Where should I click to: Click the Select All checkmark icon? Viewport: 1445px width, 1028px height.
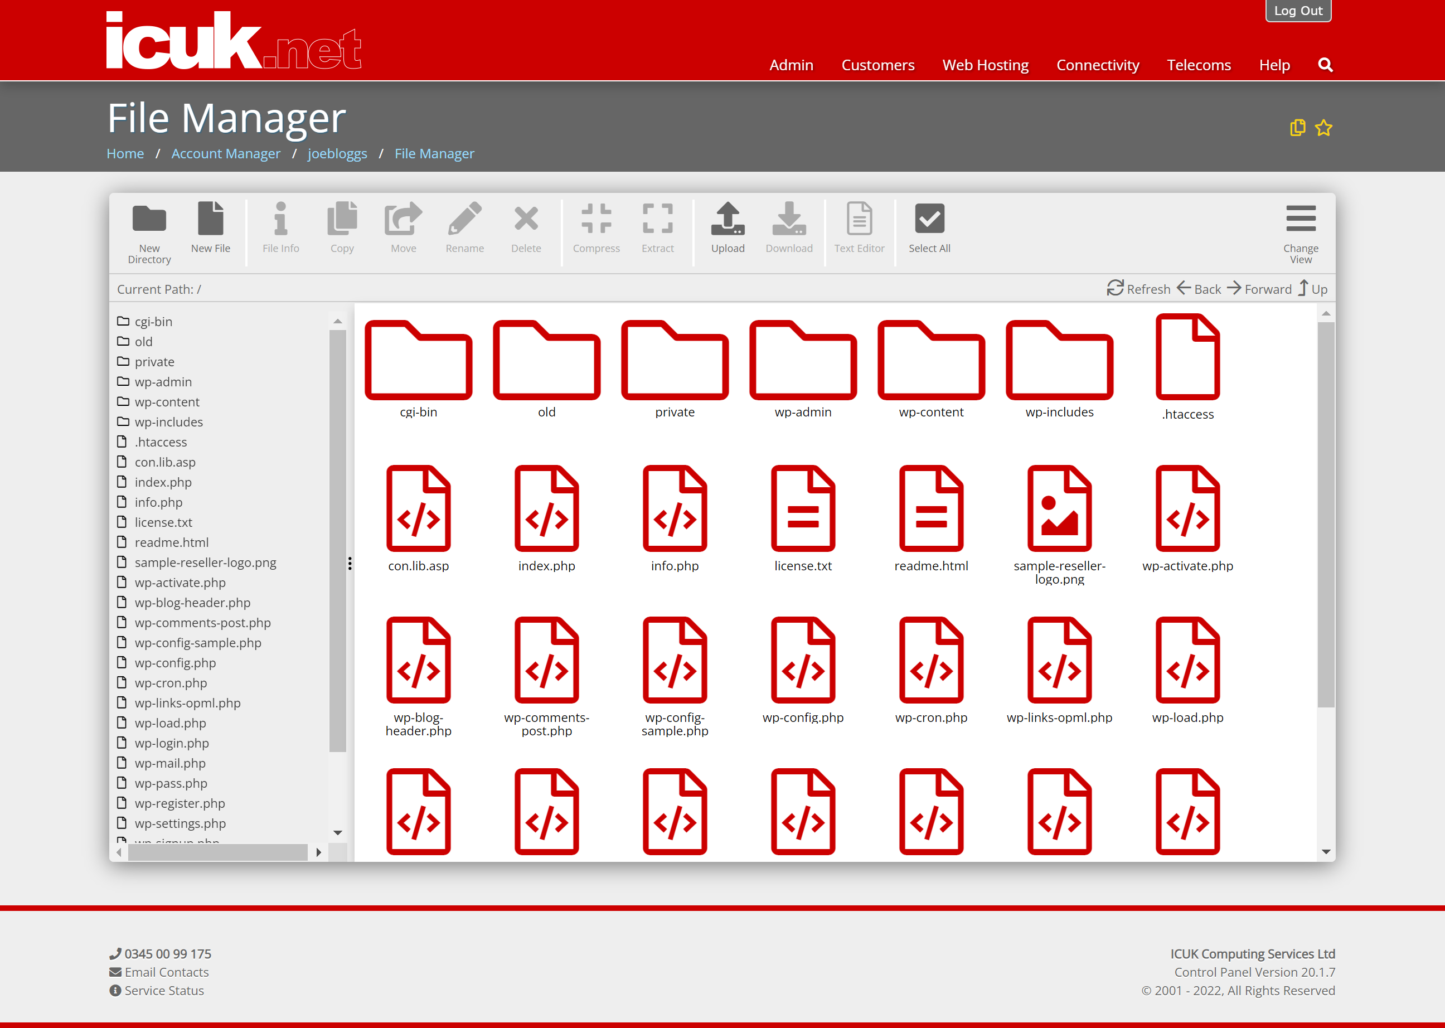click(930, 219)
